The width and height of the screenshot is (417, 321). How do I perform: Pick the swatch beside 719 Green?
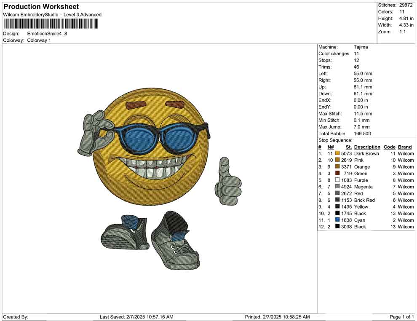(337, 173)
